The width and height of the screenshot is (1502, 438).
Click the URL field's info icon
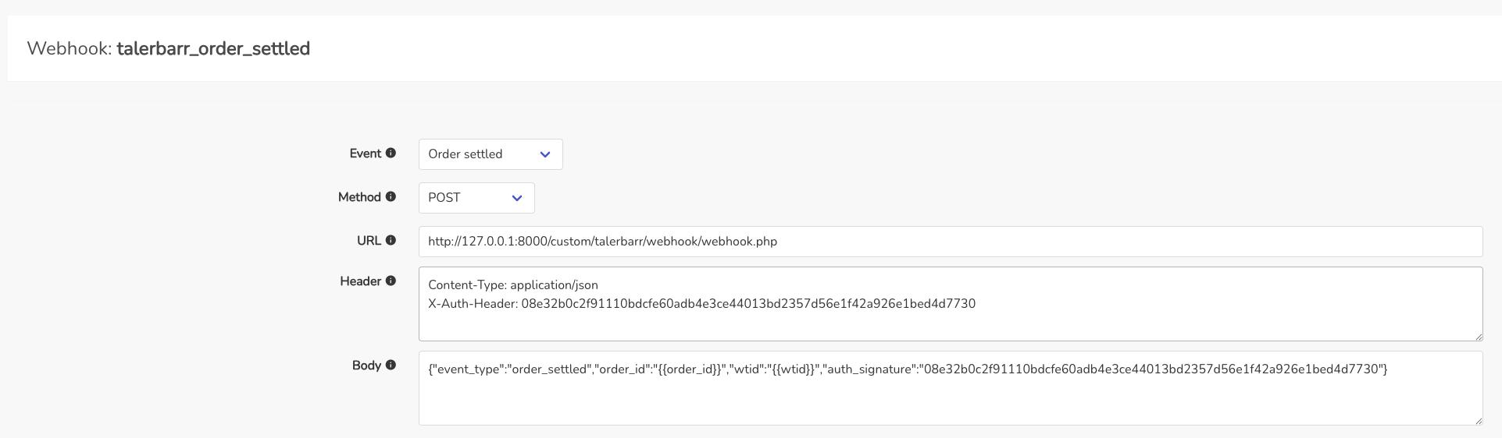coord(391,241)
